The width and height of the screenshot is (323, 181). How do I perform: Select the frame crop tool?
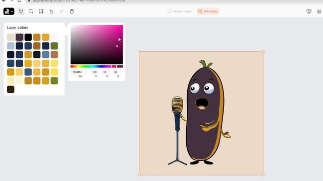pyautogui.click(x=41, y=11)
